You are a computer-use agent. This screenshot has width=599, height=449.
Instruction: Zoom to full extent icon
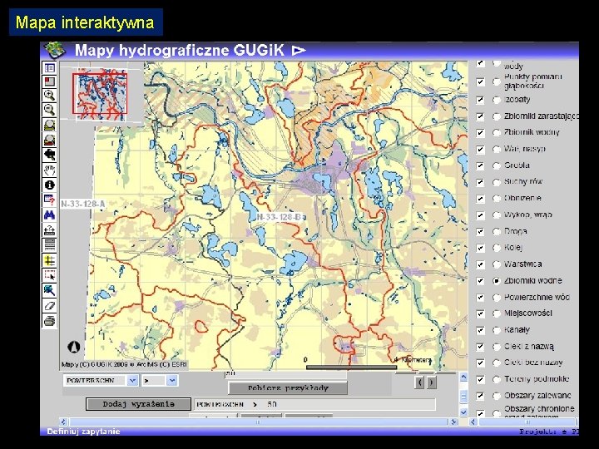(50, 125)
